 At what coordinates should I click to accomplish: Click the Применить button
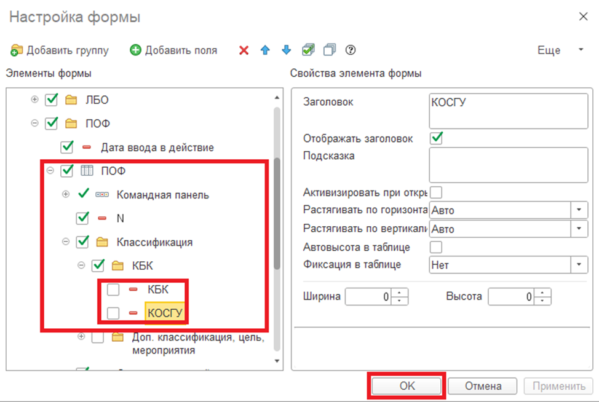[558, 386]
